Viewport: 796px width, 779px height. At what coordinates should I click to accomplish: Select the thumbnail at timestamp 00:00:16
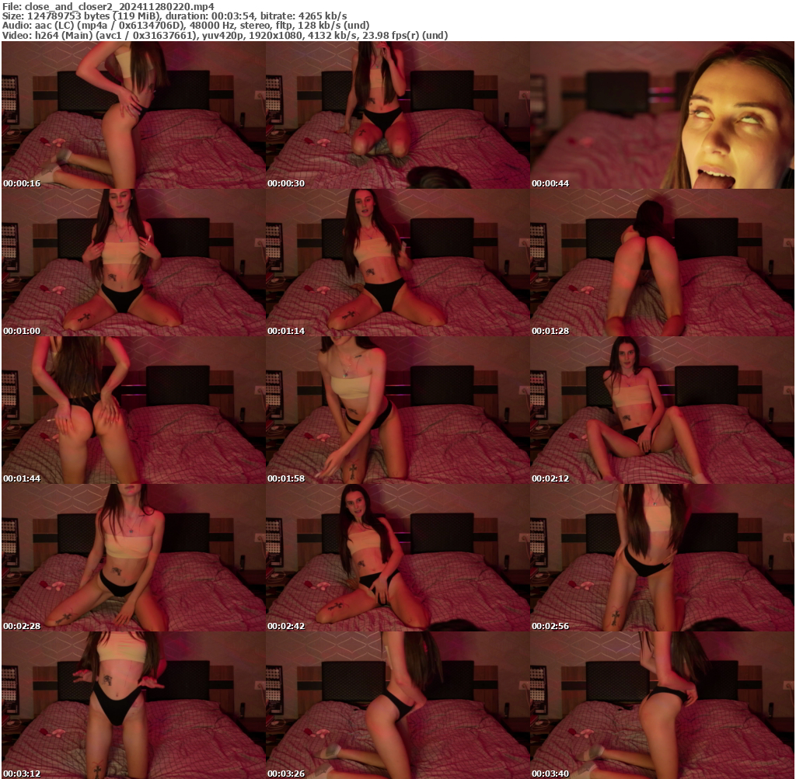coord(132,117)
